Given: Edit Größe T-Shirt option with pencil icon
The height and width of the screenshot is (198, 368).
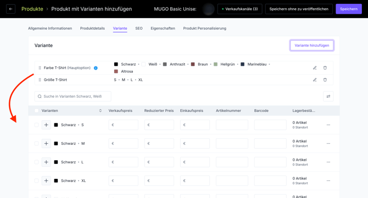Looking at the screenshot, I should (x=315, y=80).
